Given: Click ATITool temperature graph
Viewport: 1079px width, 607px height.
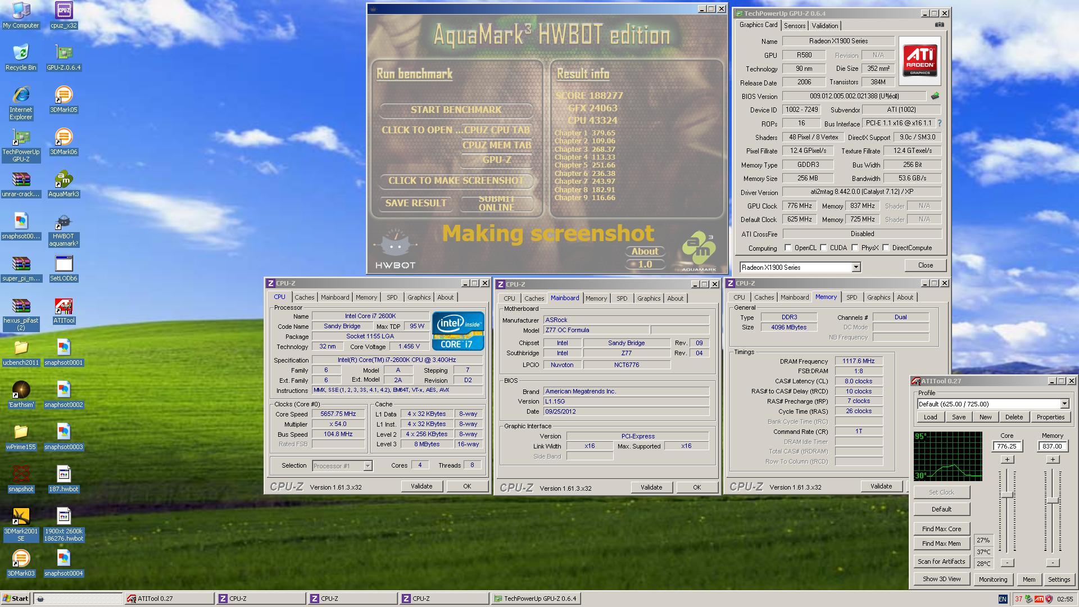Looking at the screenshot, I should pos(947,456).
